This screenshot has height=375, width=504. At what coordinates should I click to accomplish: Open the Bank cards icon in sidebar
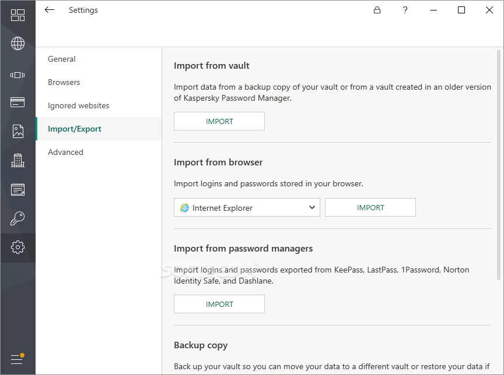(x=17, y=102)
